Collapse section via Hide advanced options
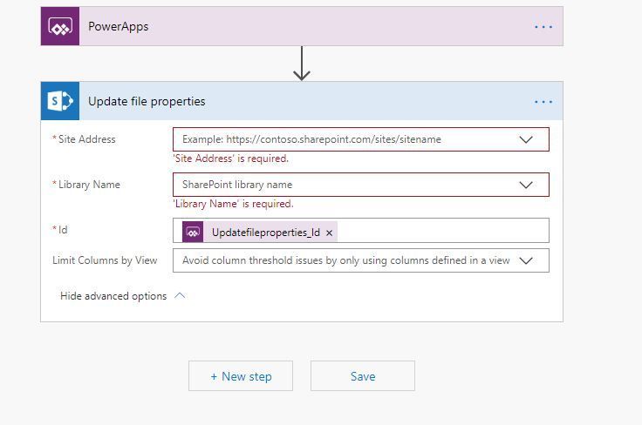Viewport: 642px width, 425px height. pos(113,296)
